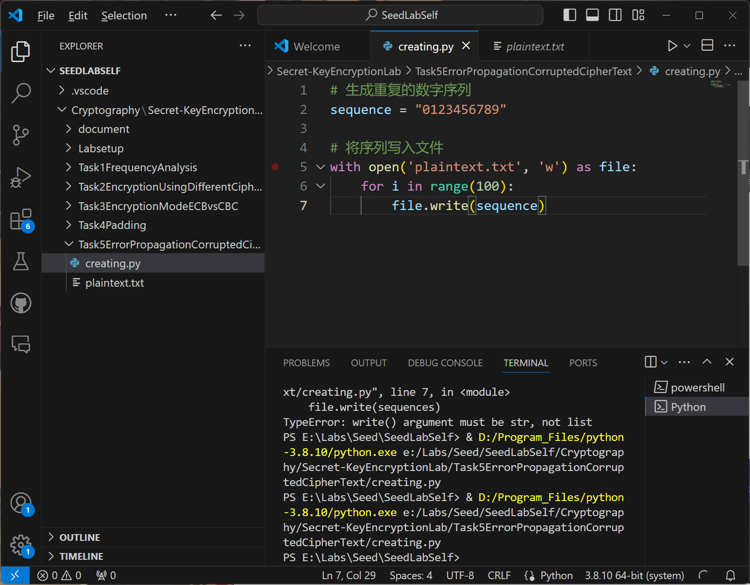Switch to plaintext.txt editor tab

pyautogui.click(x=534, y=46)
